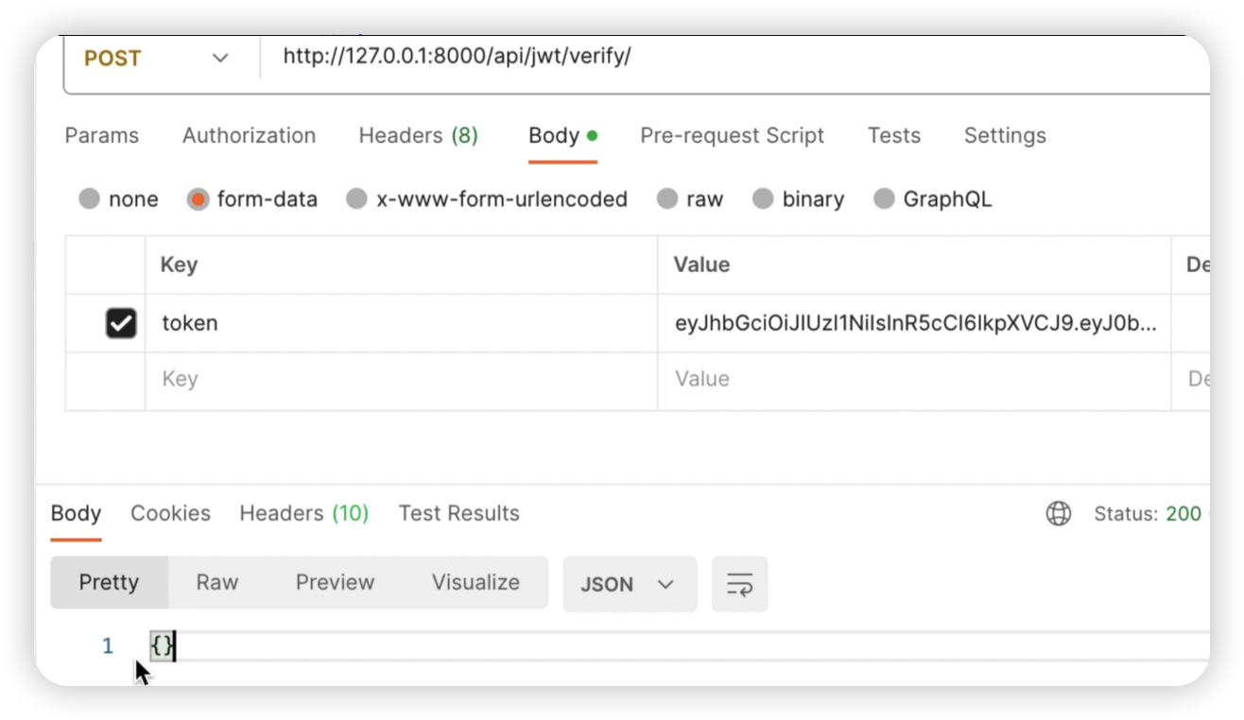The height and width of the screenshot is (720, 1244).
Task: Click the token value cell
Action: (913, 323)
